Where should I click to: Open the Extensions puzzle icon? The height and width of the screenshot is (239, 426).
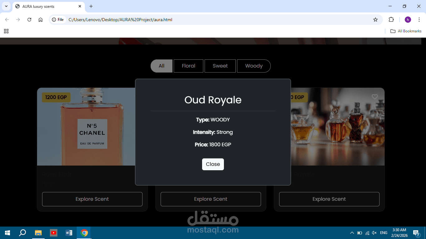coord(391,20)
